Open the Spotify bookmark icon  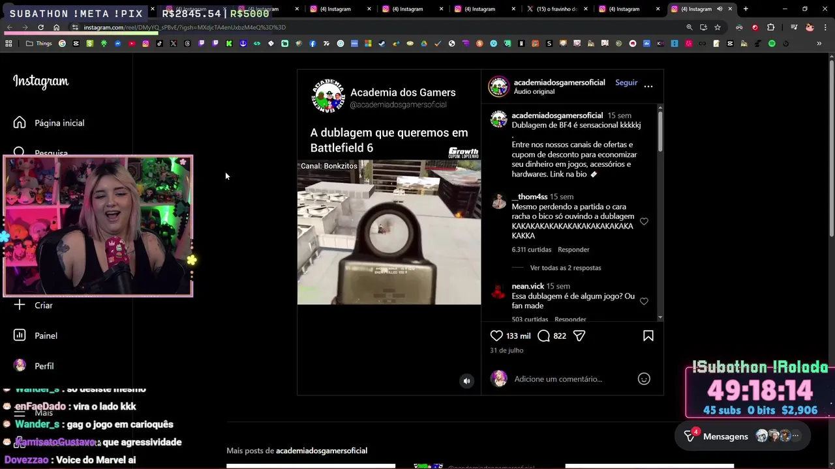[772, 44]
